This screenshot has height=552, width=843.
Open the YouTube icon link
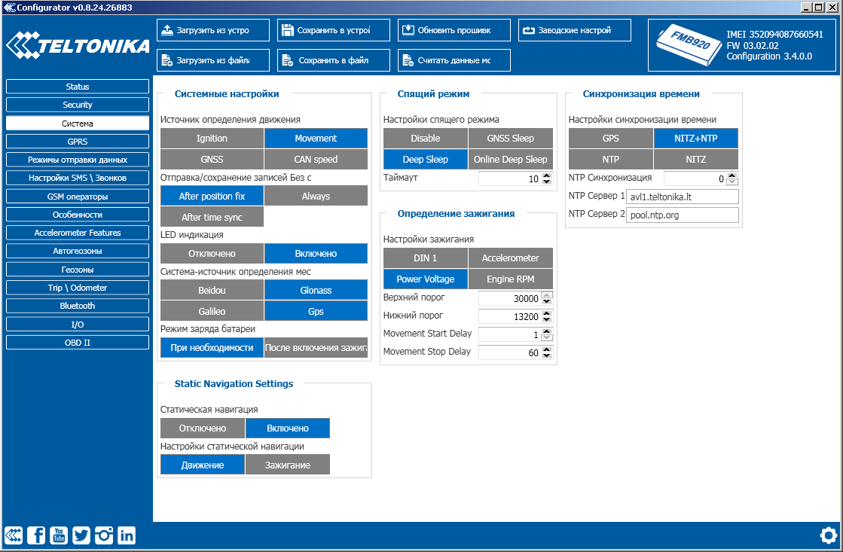(x=59, y=535)
